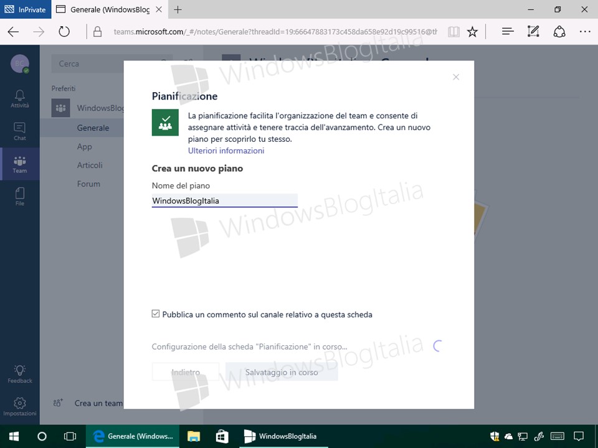Viewport: 598px width, 448px height.
Task: Click the Crea un nuovo piano heading
Action: (x=197, y=169)
